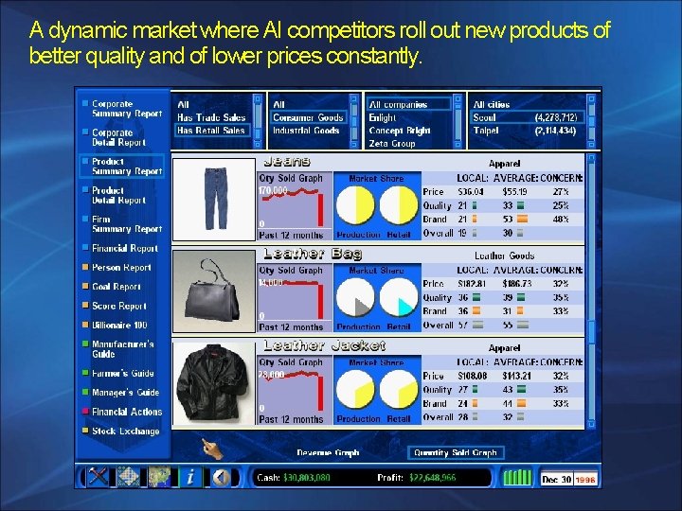The width and height of the screenshot is (682, 511).
Task: Click down arrow of goods type list
Action: [x=354, y=143]
